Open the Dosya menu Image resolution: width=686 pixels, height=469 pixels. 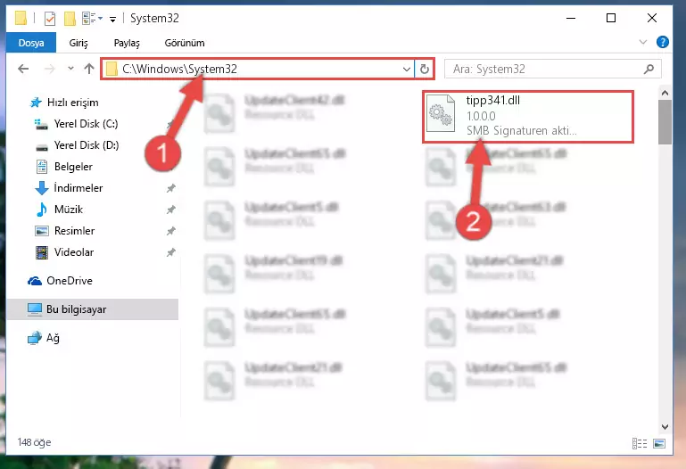point(31,43)
